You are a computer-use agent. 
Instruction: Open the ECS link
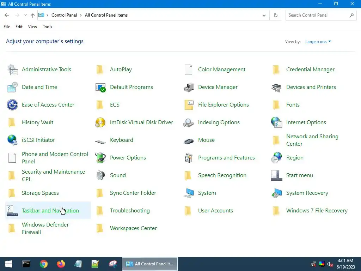click(x=115, y=105)
